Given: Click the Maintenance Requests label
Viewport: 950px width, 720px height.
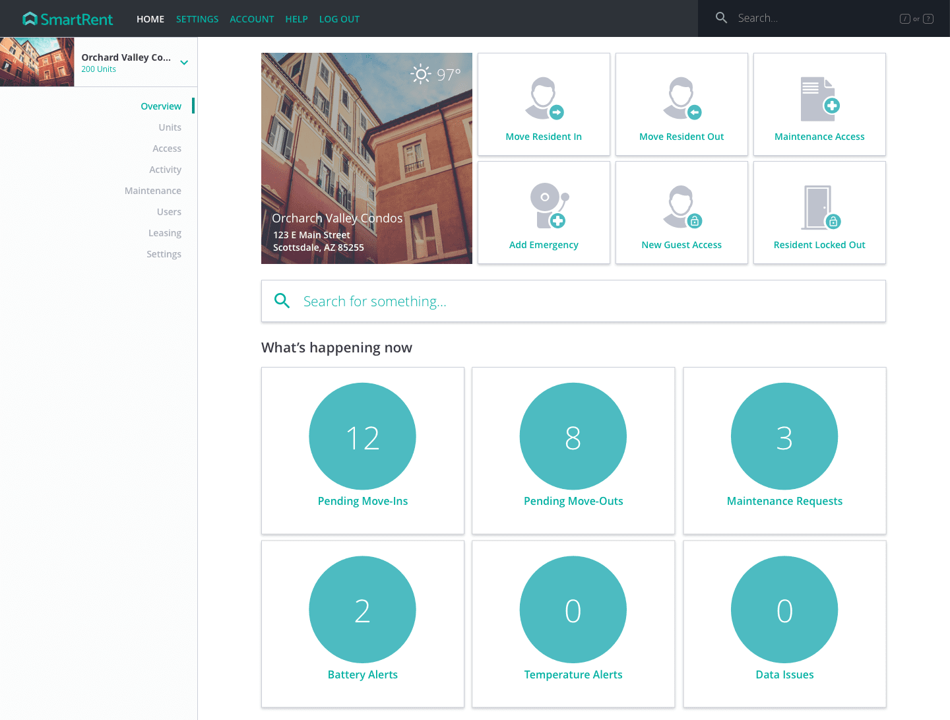Looking at the screenshot, I should click(x=784, y=501).
